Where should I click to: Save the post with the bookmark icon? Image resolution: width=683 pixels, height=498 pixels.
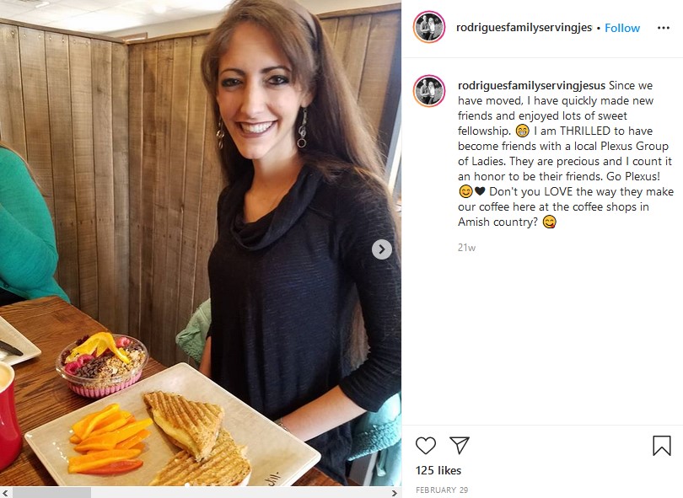661,446
